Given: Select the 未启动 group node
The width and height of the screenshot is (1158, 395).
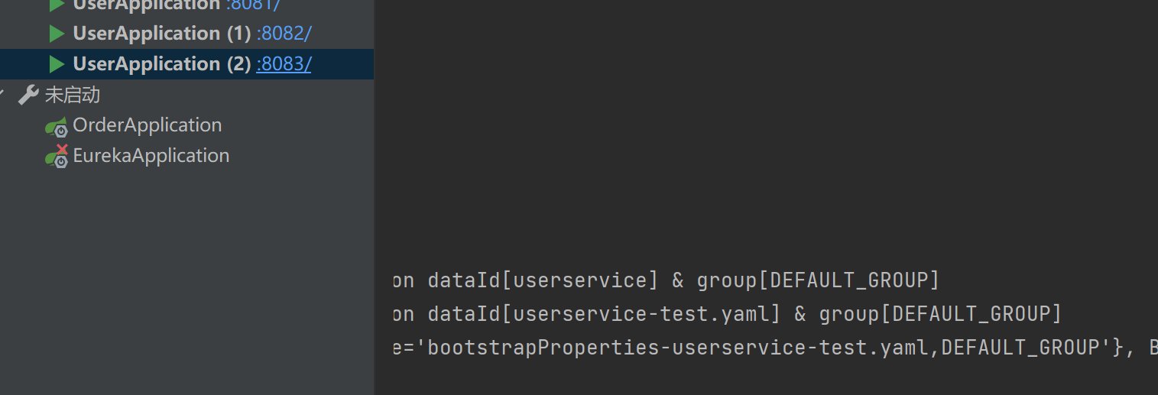Looking at the screenshot, I should pos(73,96).
